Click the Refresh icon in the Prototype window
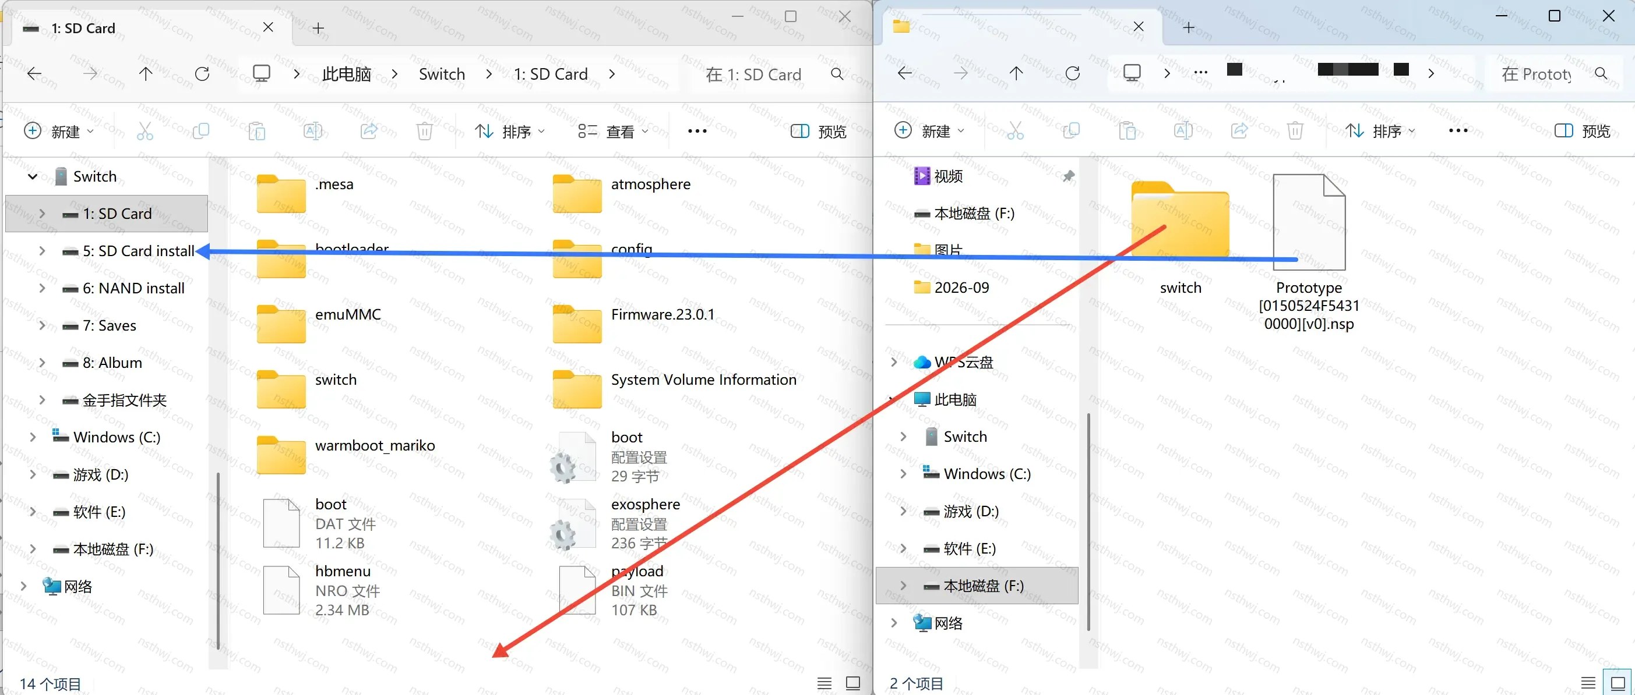This screenshot has width=1635, height=695. coord(1073,73)
